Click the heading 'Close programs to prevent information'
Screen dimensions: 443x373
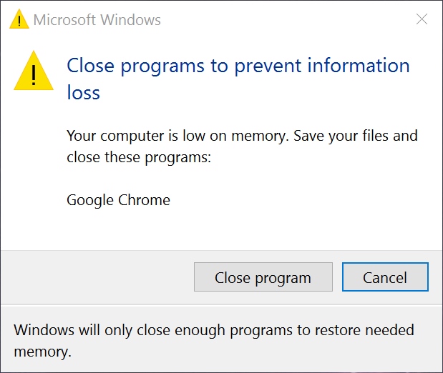point(238,66)
